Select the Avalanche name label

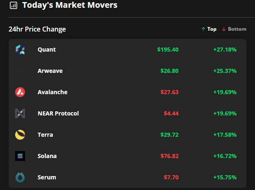52,92
